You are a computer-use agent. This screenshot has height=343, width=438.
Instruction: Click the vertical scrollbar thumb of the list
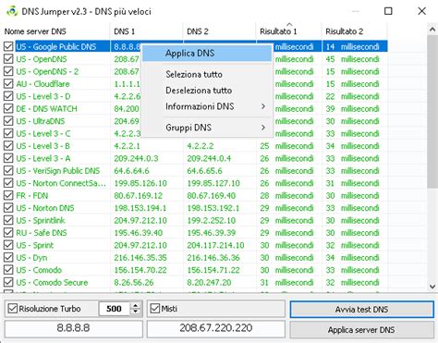[432, 111]
